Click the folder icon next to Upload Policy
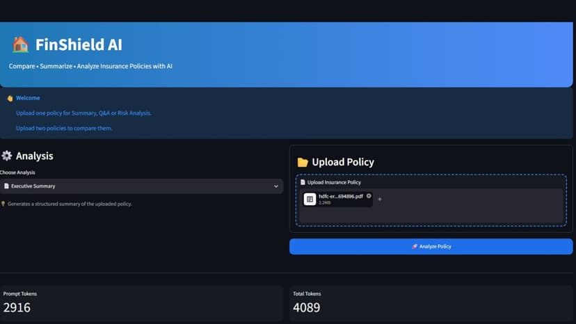 (x=303, y=162)
